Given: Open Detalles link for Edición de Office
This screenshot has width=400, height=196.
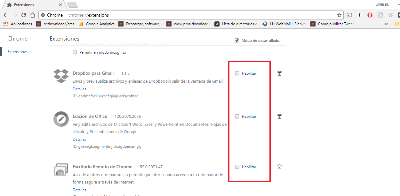Looking at the screenshot, I should pyautogui.click(x=79, y=139).
